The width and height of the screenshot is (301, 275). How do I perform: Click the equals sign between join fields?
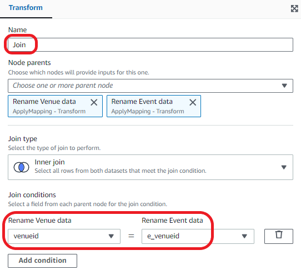coord(131,236)
